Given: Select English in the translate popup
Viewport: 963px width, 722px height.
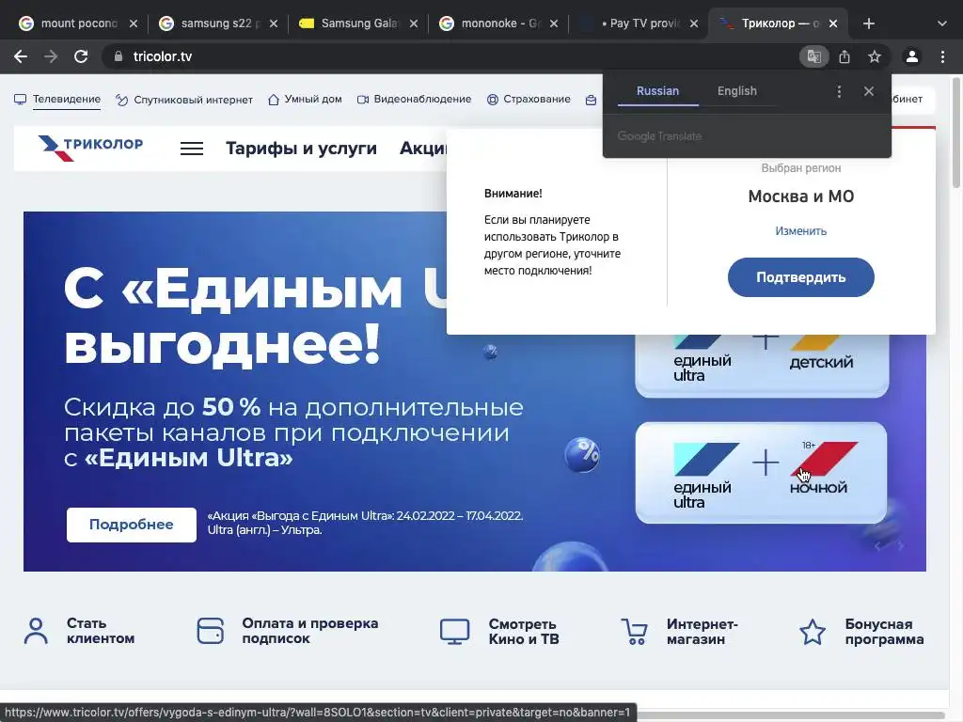Looking at the screenshot, I should [737, 91].
